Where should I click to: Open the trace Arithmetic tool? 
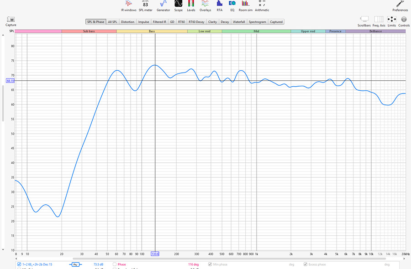(x=262, y=5)
